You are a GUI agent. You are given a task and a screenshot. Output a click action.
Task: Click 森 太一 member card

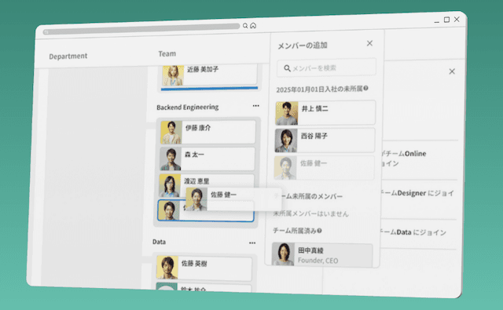point(207,159)
